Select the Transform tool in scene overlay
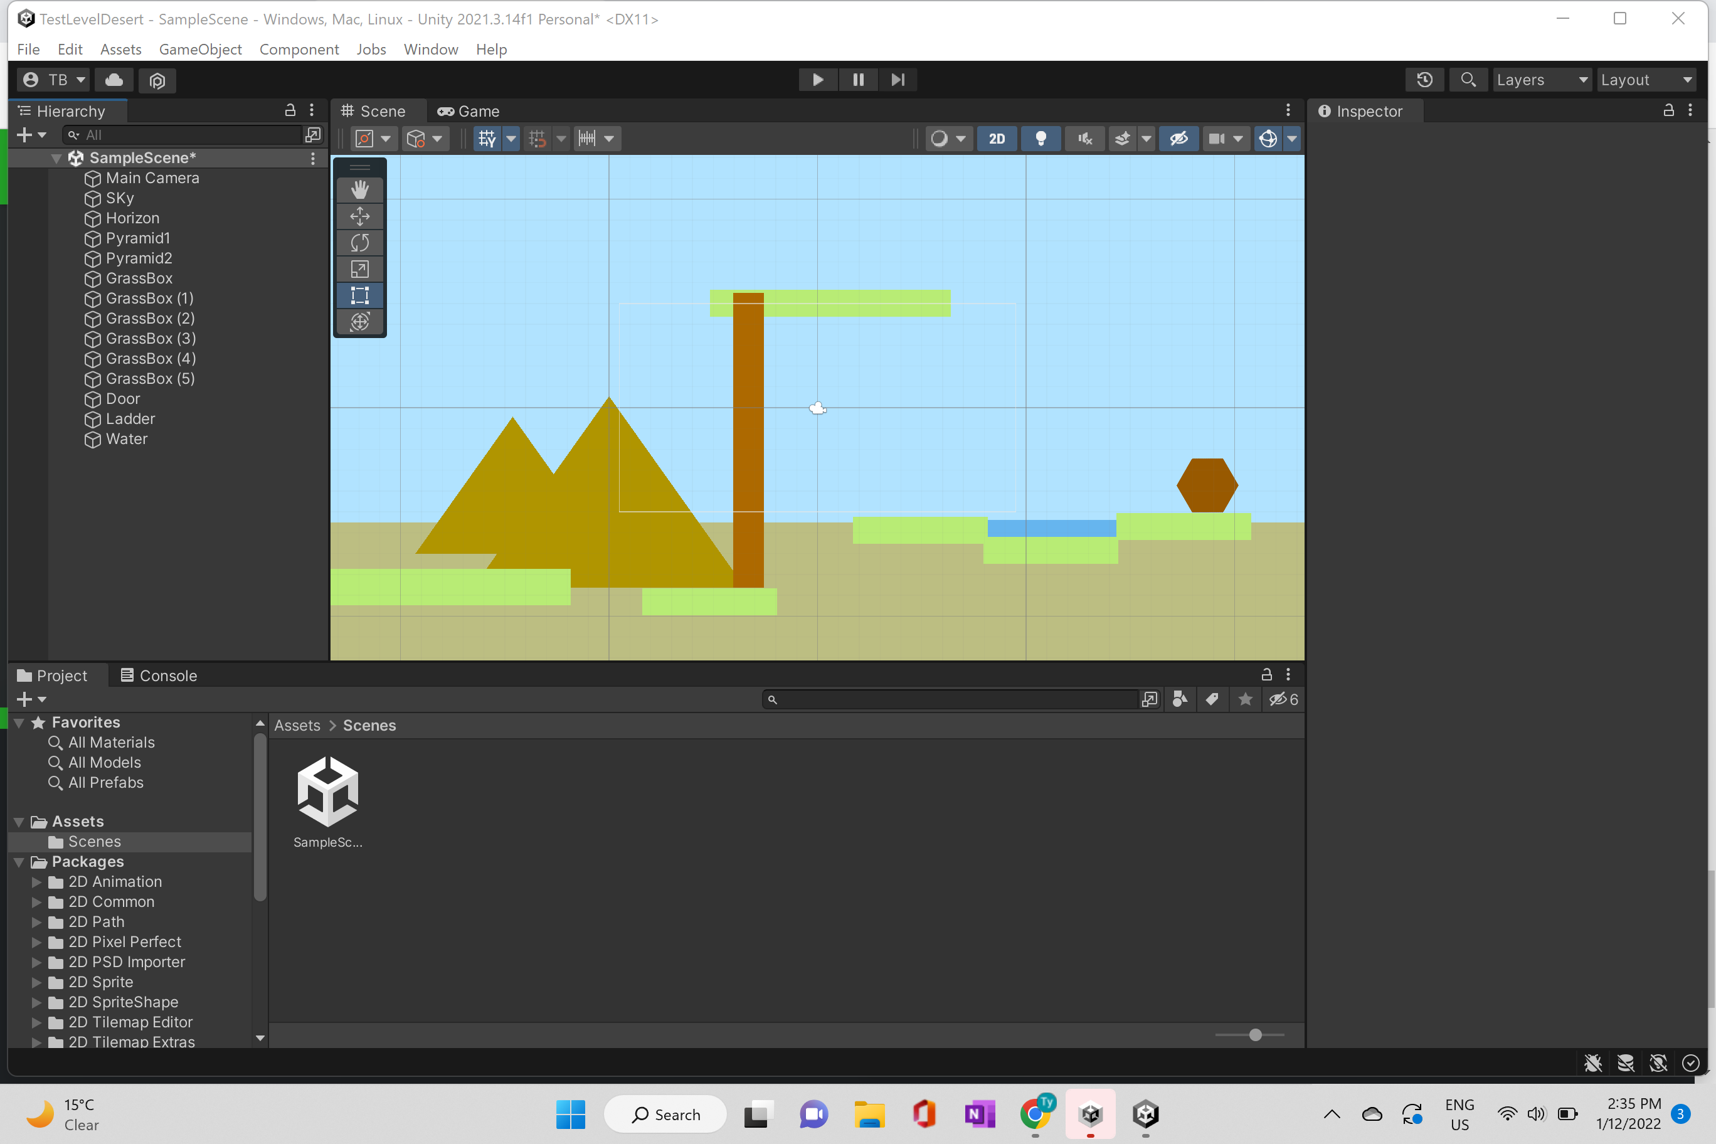This screenshot has height=1144, width=1716. pyautogui.click(x=359, y=322)
